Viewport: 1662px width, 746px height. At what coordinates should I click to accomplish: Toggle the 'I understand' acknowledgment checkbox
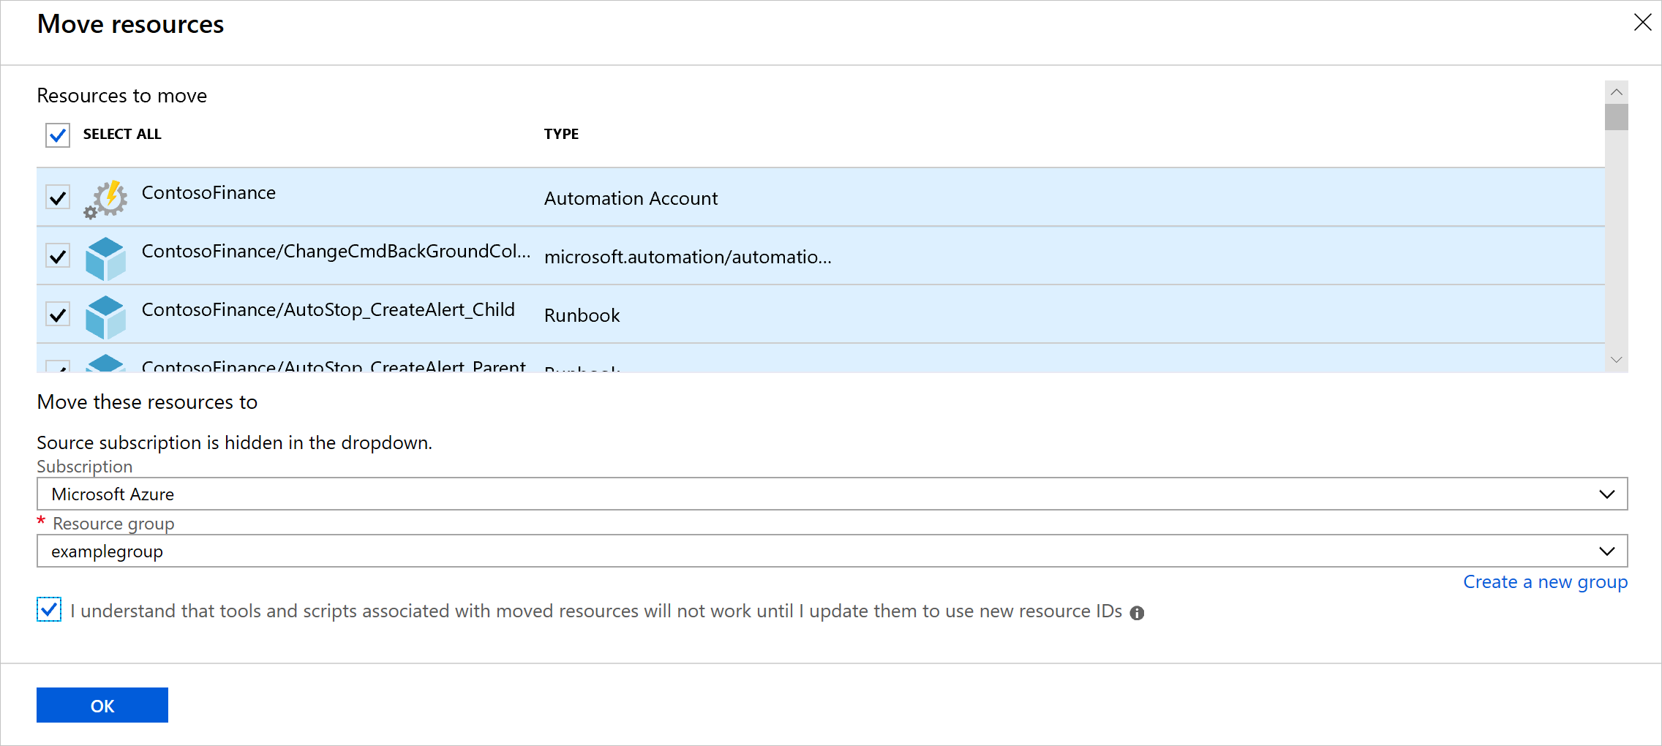pyautogui.click(x=49, y=609)
